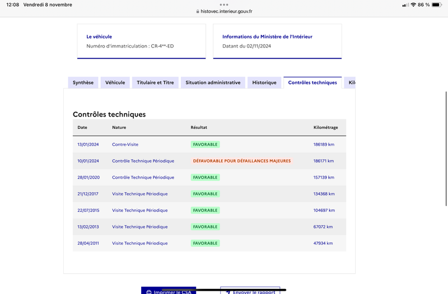Click Visite Technique Périodique in 28/04/2011 row
This screenshot has width=448, height=294.
click(139, 243)
